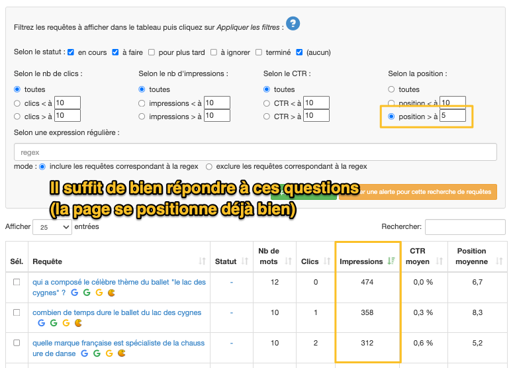Edit the 'impressions > à' value field
The height and width of the screenshot is (368, 513).
pos(217,115)
